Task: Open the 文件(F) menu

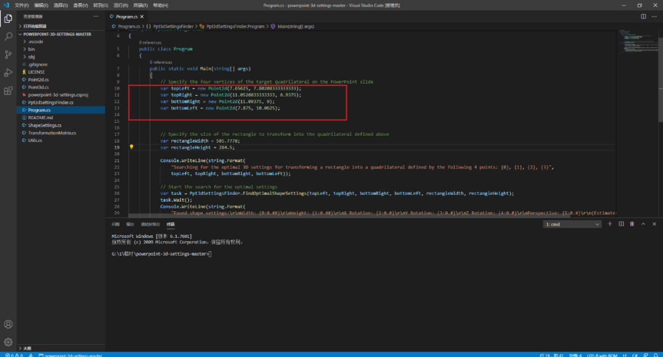Action: click(x=21, y=6)
